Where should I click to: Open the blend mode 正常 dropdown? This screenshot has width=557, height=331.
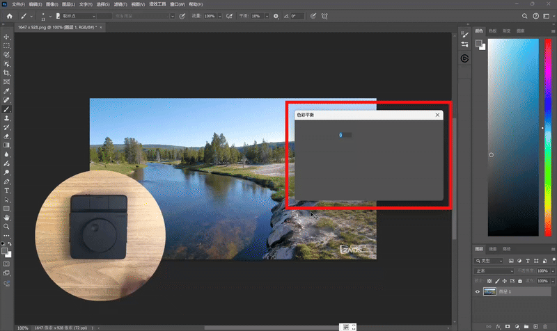coord(494,271)
